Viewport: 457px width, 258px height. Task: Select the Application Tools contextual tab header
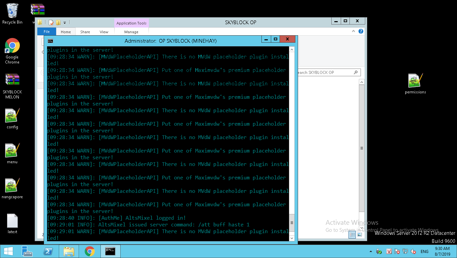tap(131, 23)
